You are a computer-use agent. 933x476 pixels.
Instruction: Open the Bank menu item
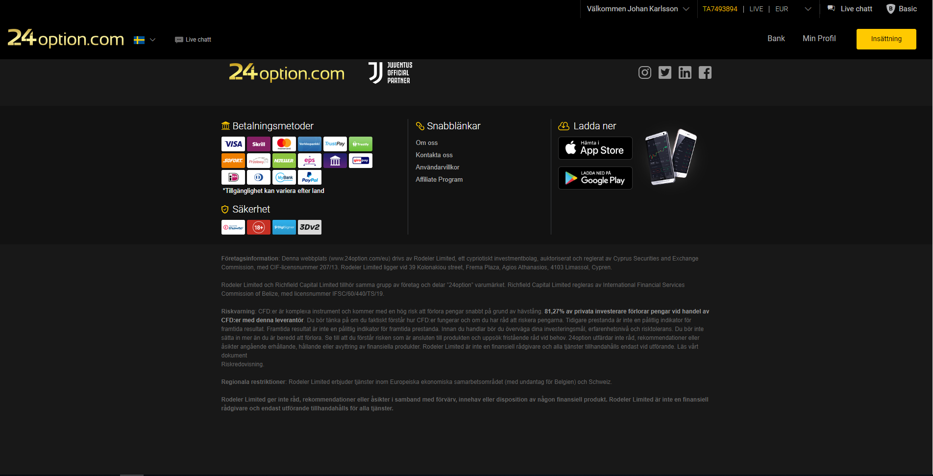coord(776,39)
